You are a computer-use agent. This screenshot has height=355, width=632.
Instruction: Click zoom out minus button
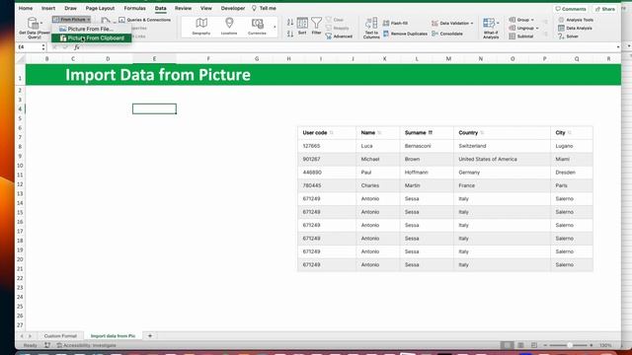coord(545,345)
